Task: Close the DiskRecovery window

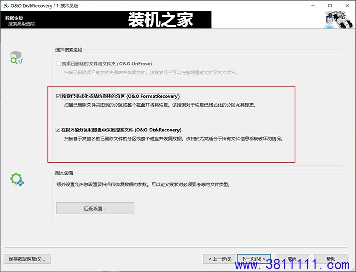Action: point(347,6)
